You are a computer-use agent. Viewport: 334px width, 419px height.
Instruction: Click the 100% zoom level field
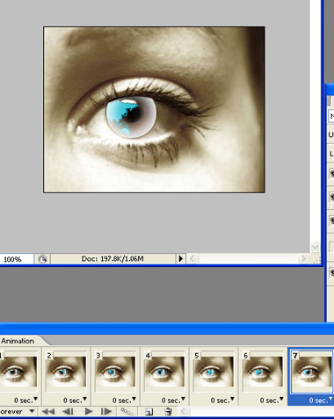pos(16,259)
